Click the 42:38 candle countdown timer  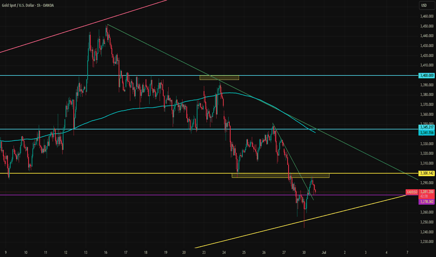pos(424,196)
